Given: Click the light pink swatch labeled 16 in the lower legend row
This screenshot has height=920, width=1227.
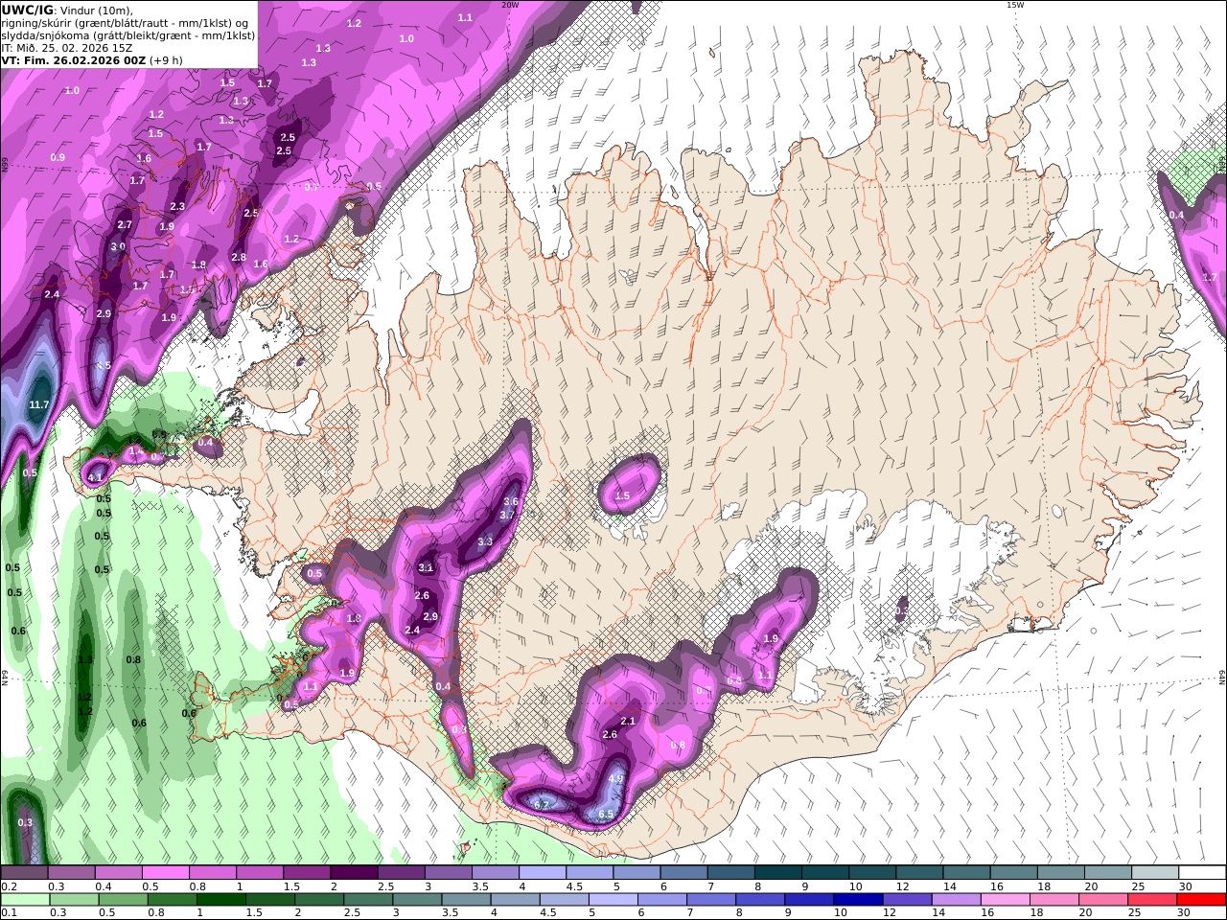Looking at the screenshot, I should [x=1006, y=900].
